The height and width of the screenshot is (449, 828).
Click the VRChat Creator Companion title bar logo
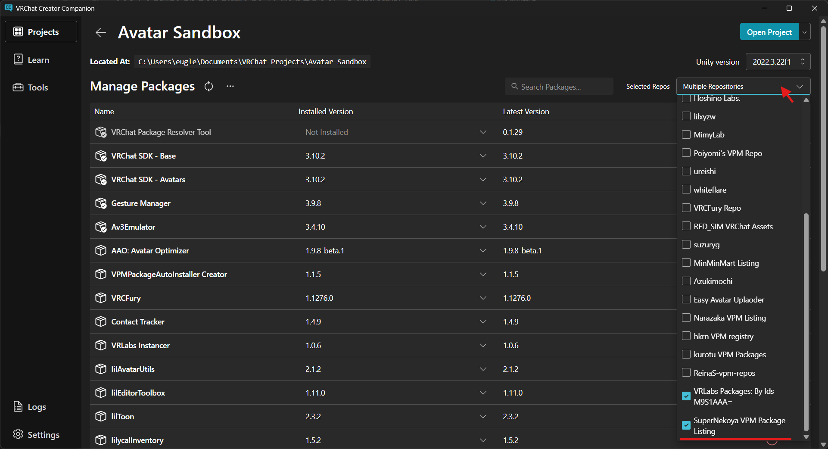tap(8, 8)
